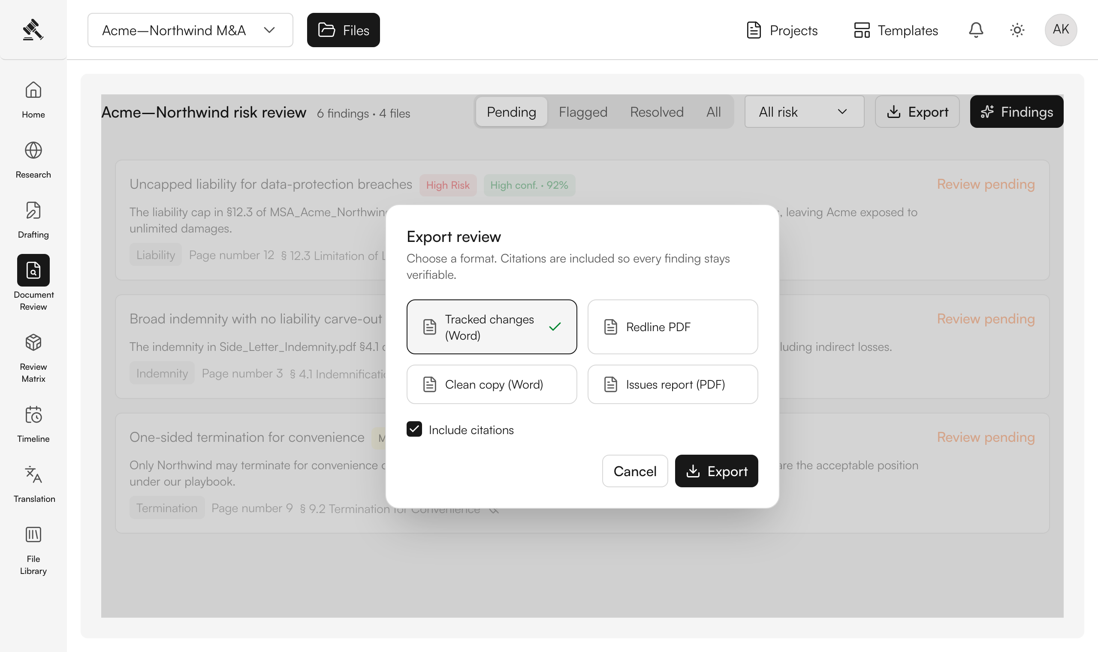Confirm Export in the dialog

coord(716,471)
